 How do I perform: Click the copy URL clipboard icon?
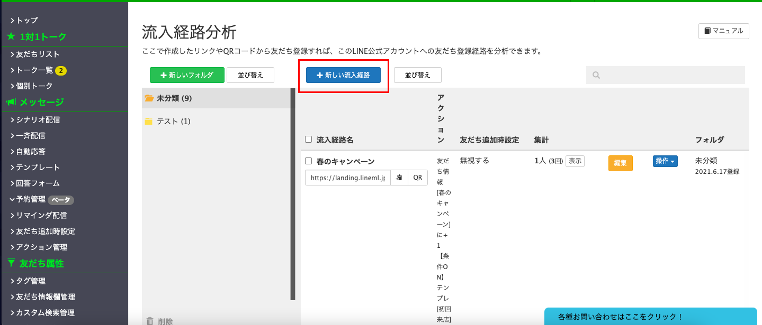point(399,178)
